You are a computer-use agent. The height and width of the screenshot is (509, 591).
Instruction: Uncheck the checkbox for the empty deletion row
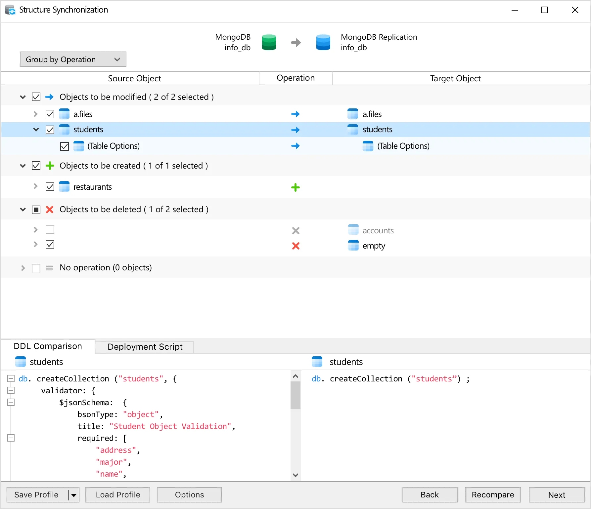(50, 244)
